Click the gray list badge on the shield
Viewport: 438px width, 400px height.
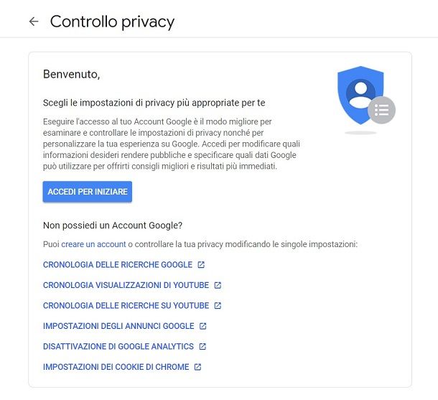tap(381, 110)
